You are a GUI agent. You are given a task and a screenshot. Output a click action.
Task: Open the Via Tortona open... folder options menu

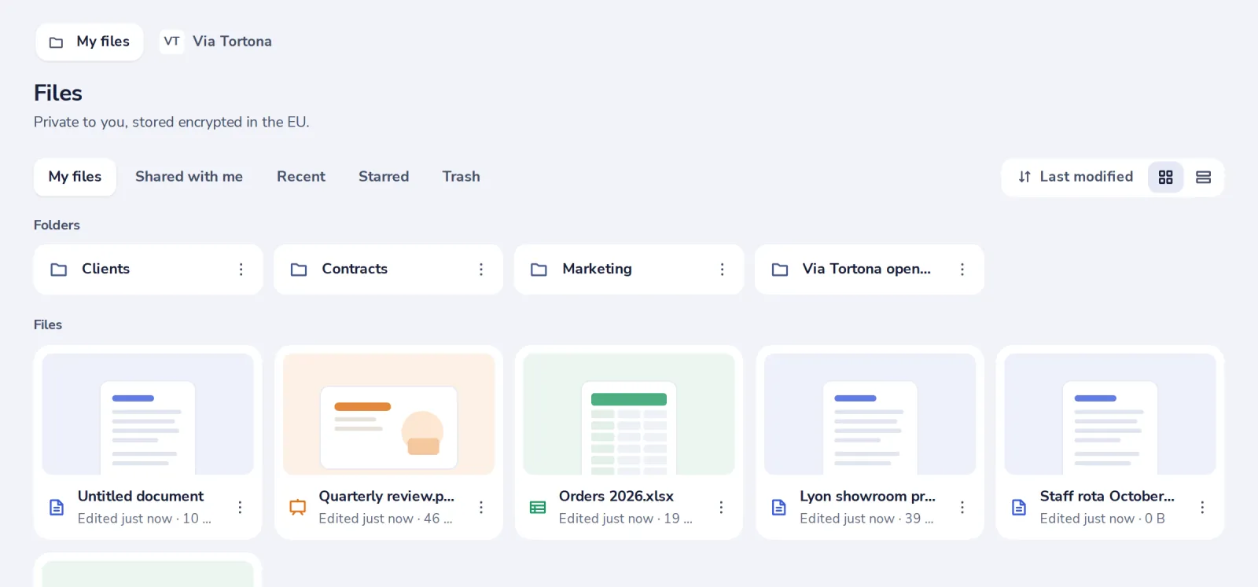point(962,270)
